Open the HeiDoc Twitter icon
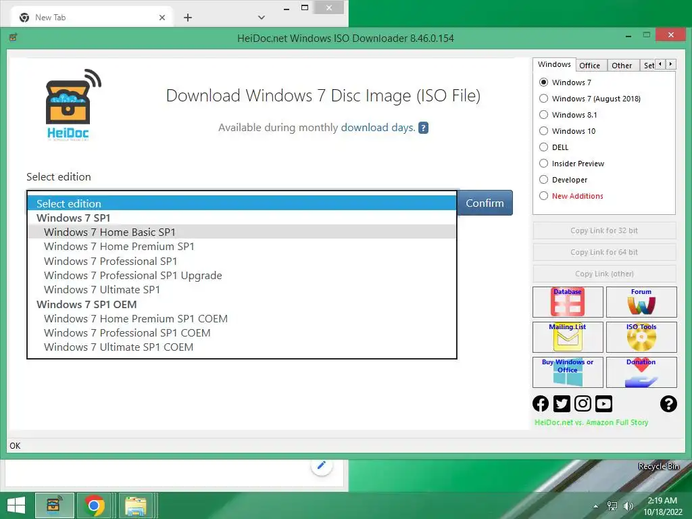 point(562,403)
